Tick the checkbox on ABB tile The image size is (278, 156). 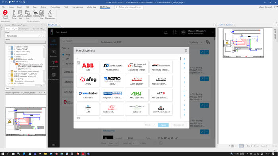pos(78,63)
